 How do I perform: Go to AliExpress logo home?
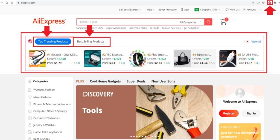[x=49, y=21]
